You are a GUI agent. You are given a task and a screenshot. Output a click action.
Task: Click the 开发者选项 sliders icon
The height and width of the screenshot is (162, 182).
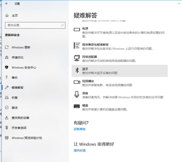coord(7,128)
